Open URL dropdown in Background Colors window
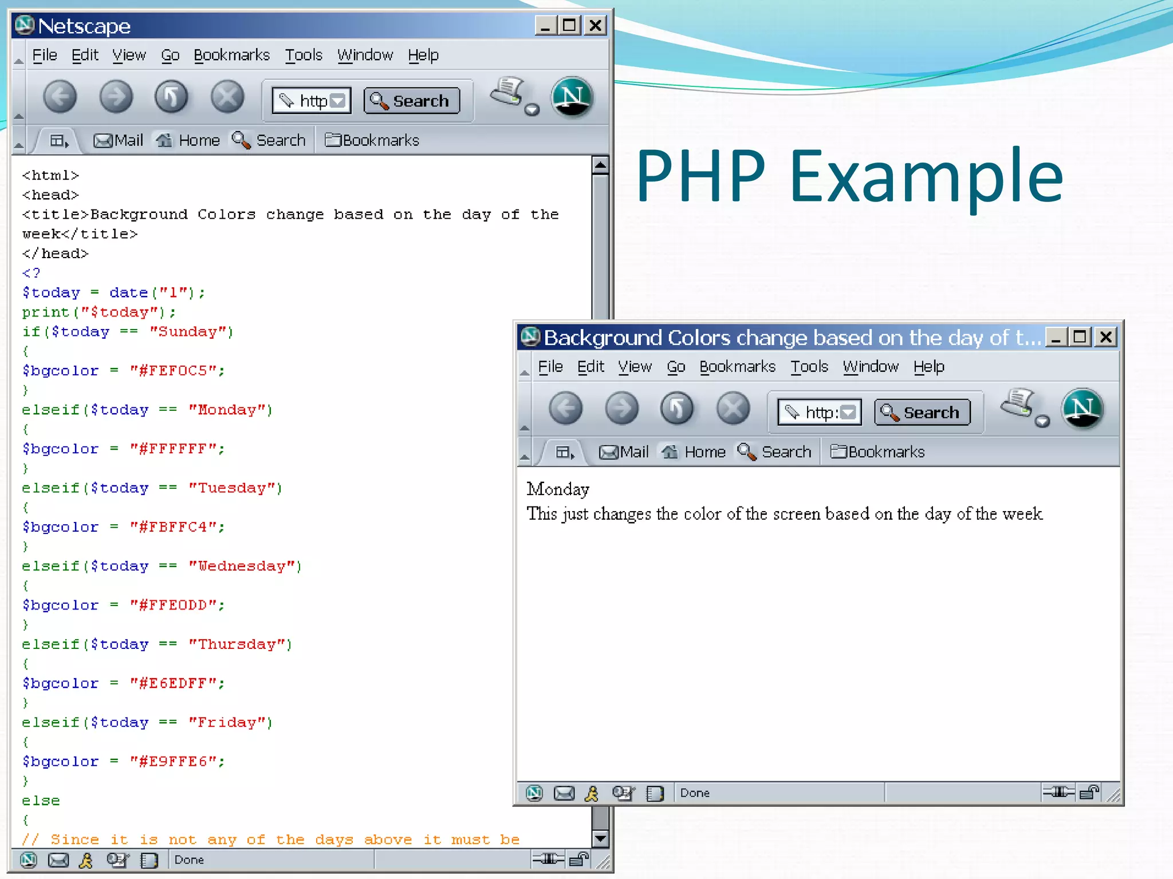Screen dimensions: 1173x879 coord(848,412)
